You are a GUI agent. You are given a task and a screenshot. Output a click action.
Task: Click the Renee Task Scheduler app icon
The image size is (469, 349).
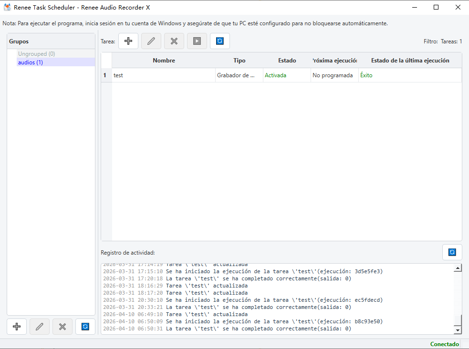click(x=7, y=7)
